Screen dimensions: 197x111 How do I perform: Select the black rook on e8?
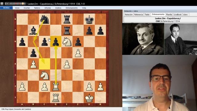pyautogui.click(x=67, y=19)
